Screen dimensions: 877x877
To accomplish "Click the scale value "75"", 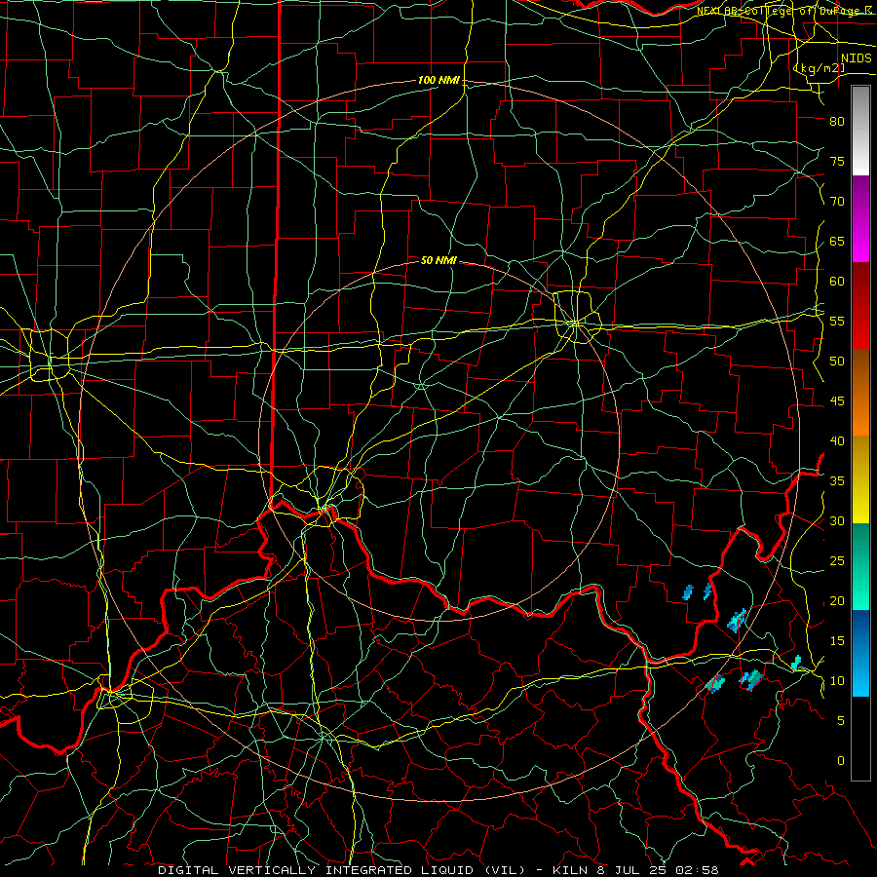I will [x=837, y=162].
